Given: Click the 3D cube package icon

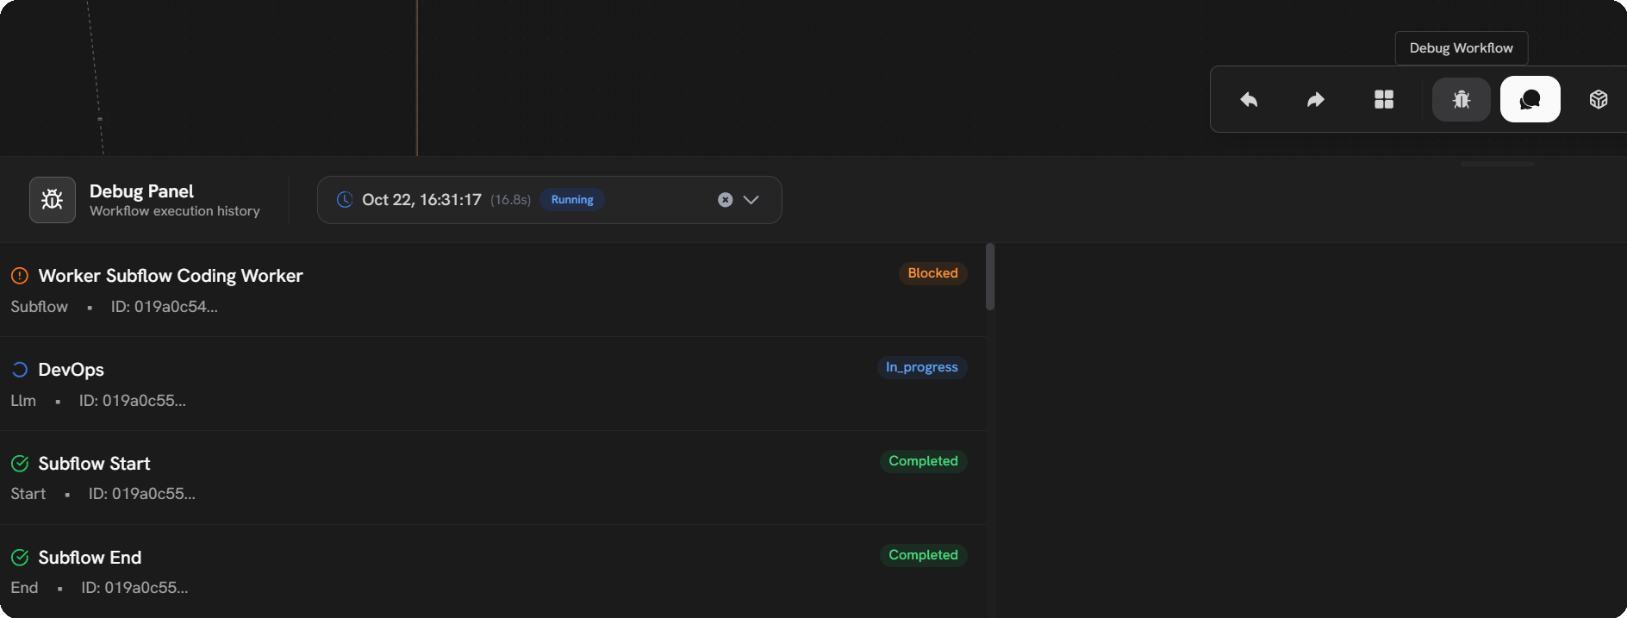Looking at the screenshot, I should 1598,100.
